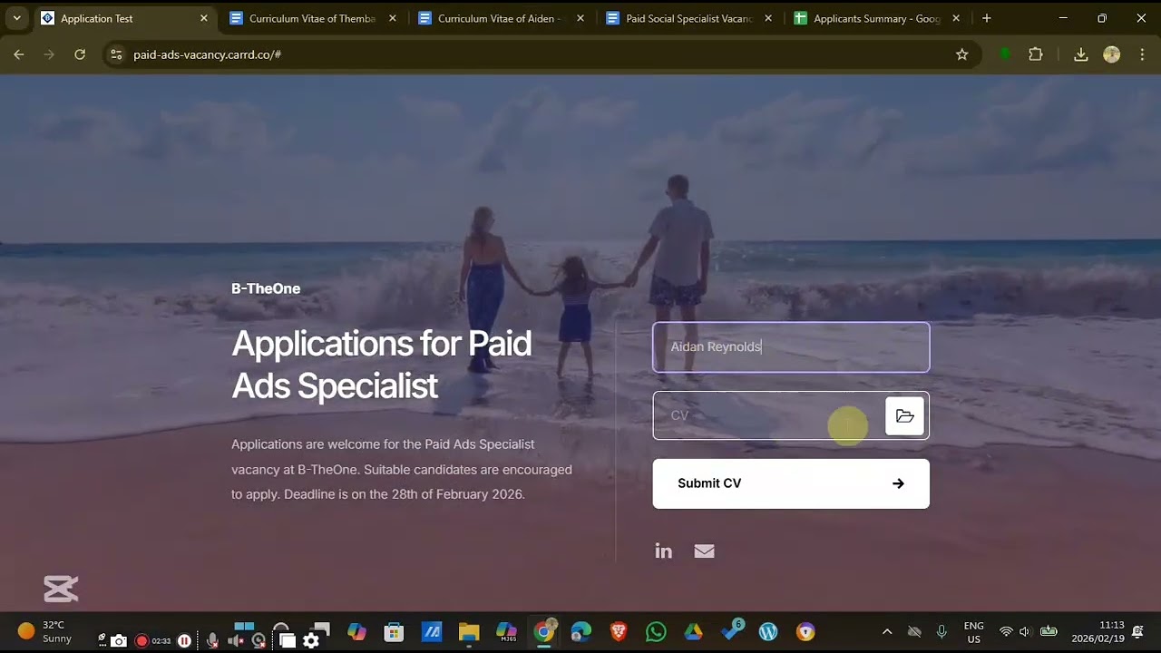Open the tab search dropdown arrow
The height and width of the screenshot is (653, 1161).
(16, 18)
